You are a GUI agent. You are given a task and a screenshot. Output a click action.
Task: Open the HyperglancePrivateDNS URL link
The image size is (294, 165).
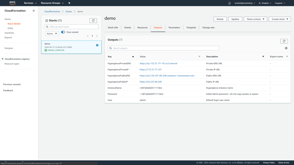point(158,64)
